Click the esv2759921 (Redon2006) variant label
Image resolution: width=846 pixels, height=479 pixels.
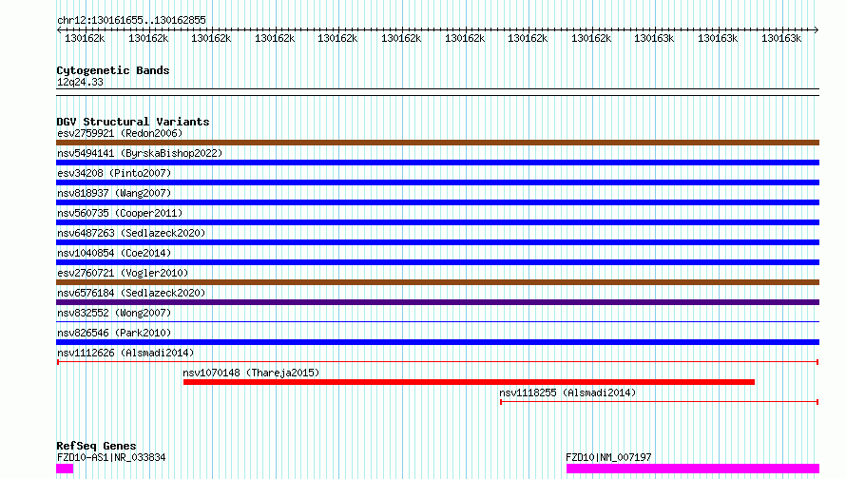[120, 133]
